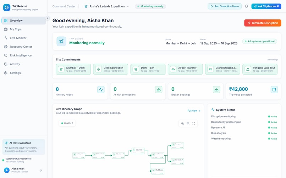286x178 pixels.
Task: Toggle fullscreen for itinerary graph
Action: (x=194, y=124)
